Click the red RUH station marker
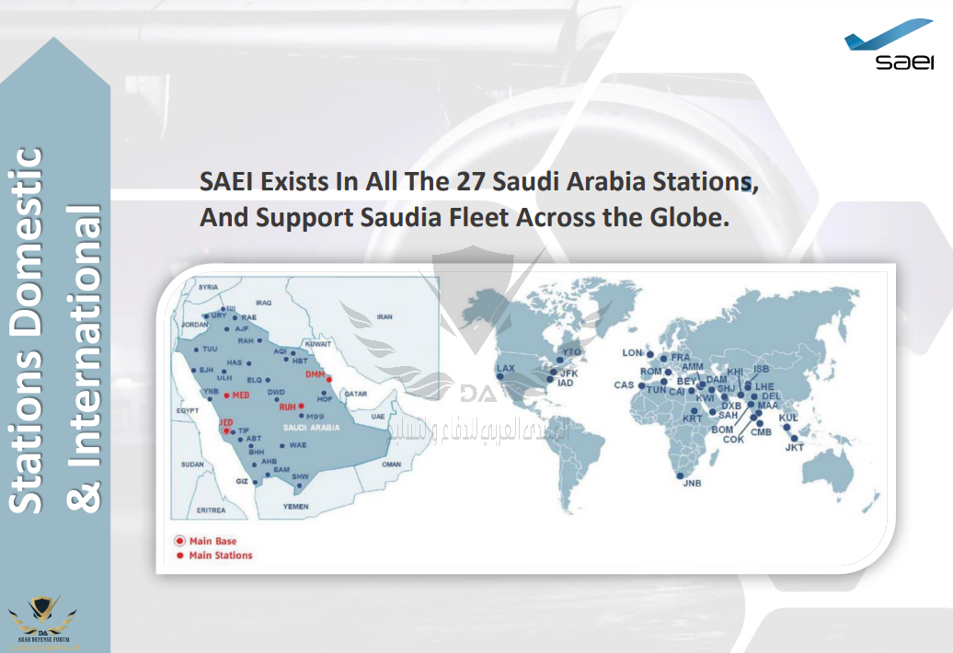953x653 pixels. coord(301,405)
